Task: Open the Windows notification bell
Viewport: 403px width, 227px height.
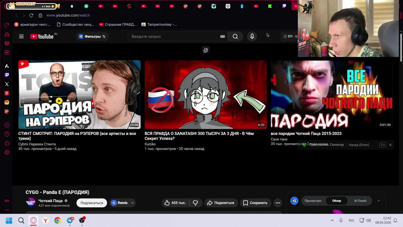Action: click(395, 220)
